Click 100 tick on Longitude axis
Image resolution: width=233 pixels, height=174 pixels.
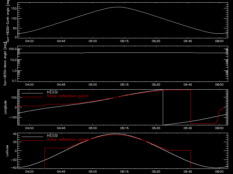point(14,97)
